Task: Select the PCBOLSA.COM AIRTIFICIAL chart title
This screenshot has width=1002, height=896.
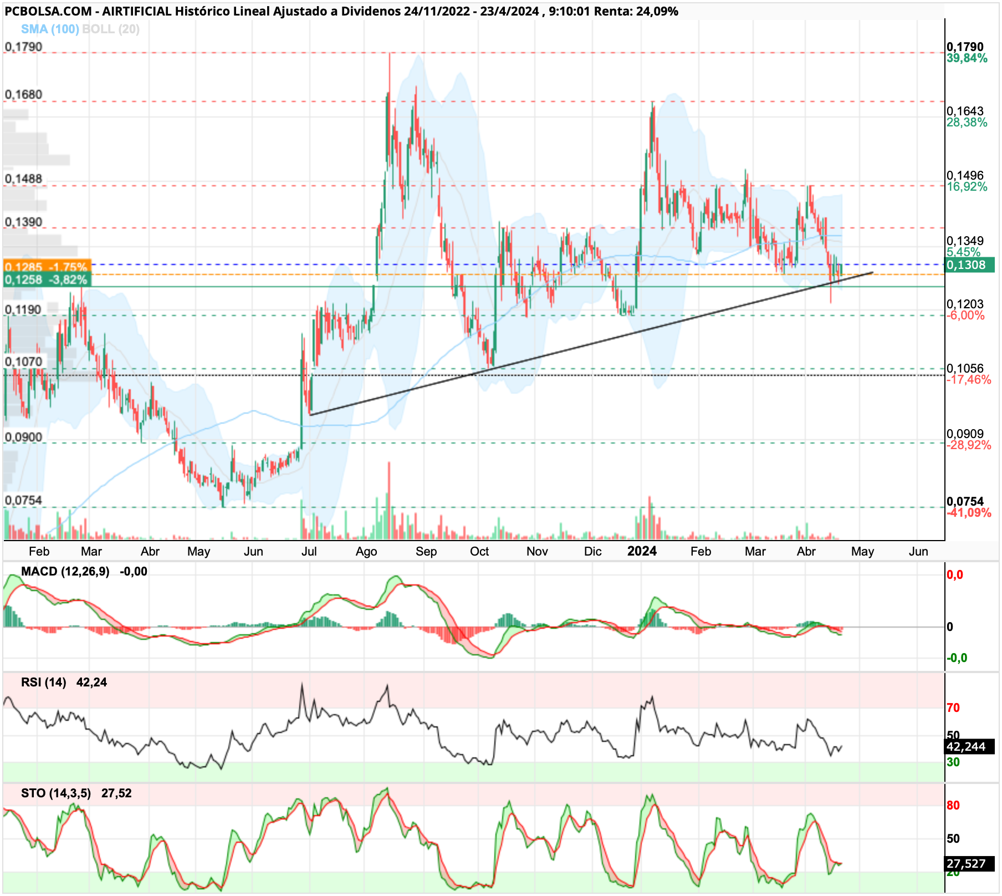Action: pos(341,11)
